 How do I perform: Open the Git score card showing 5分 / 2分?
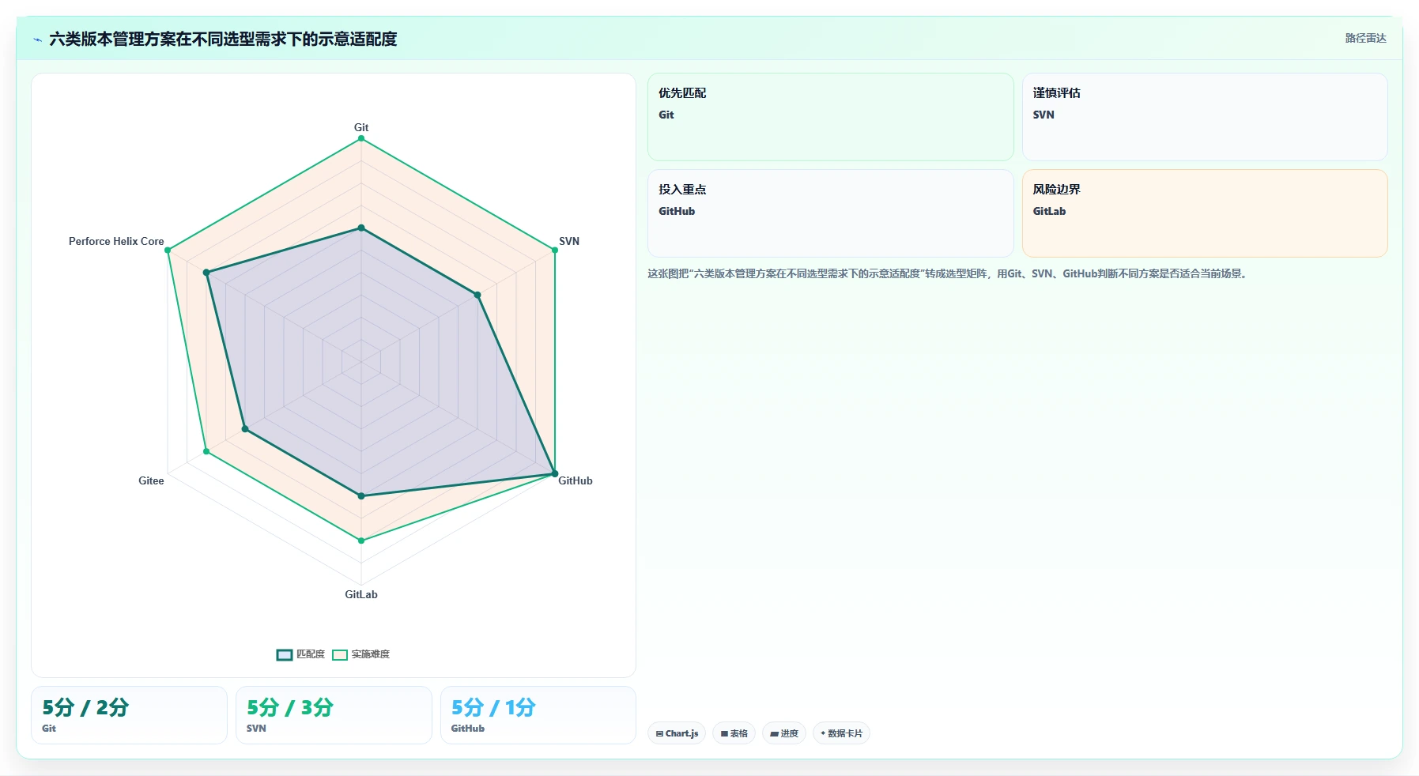(129, 715)
